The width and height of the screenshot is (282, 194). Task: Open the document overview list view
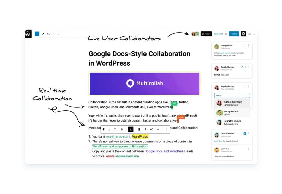(58, 34)
